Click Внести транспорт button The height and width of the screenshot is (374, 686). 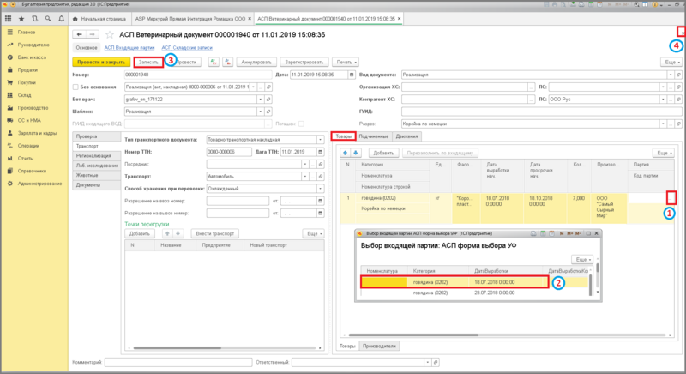(x=215, y=233)
